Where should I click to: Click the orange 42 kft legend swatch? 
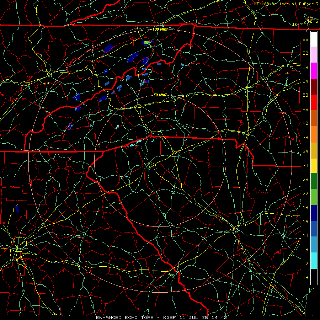point(314,134)
